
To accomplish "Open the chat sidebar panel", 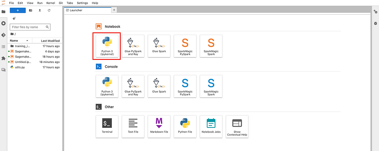I will 3,70.
